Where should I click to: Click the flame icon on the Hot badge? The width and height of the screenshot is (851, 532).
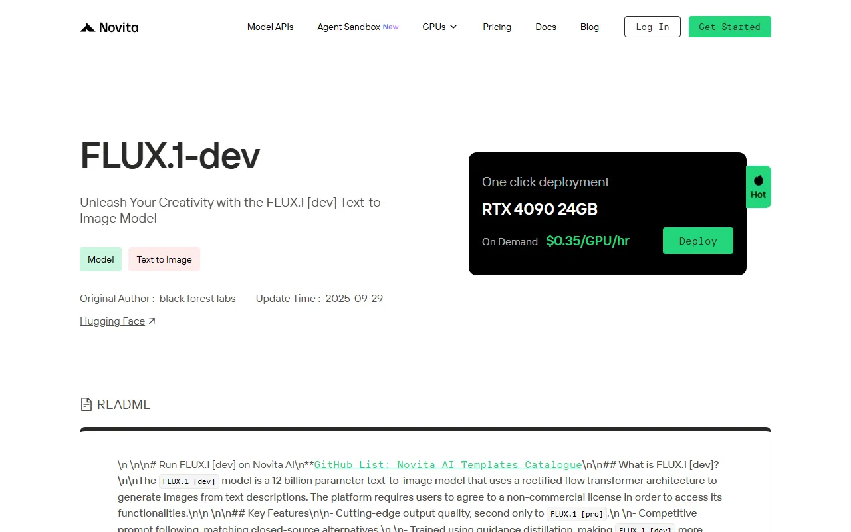point(759,180)
